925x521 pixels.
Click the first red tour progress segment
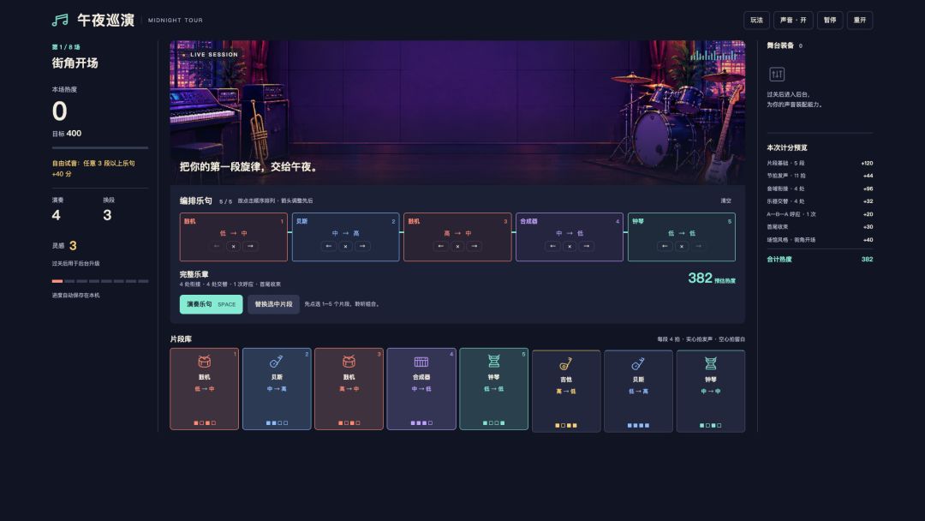pyautogui.click(x=57, y=281)
